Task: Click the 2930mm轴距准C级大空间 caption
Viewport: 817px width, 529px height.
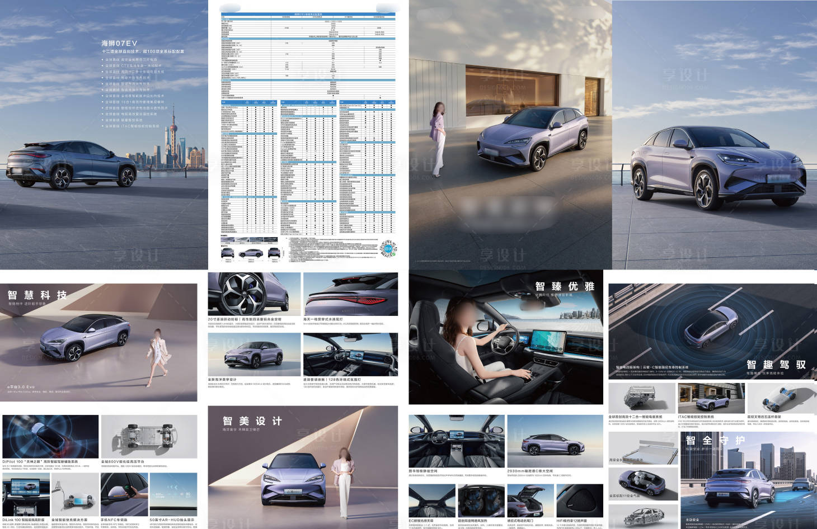Action: [x=529, y=471]
